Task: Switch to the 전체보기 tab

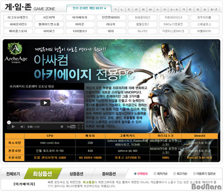Action: point(13,174)
